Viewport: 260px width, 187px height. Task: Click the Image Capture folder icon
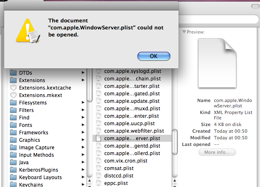click(x=13, y=147)
